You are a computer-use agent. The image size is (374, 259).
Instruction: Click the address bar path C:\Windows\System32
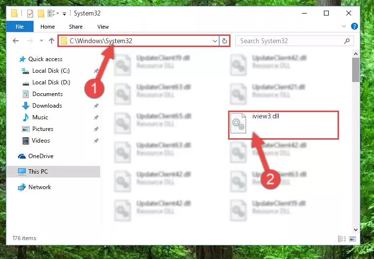point(101,41)
